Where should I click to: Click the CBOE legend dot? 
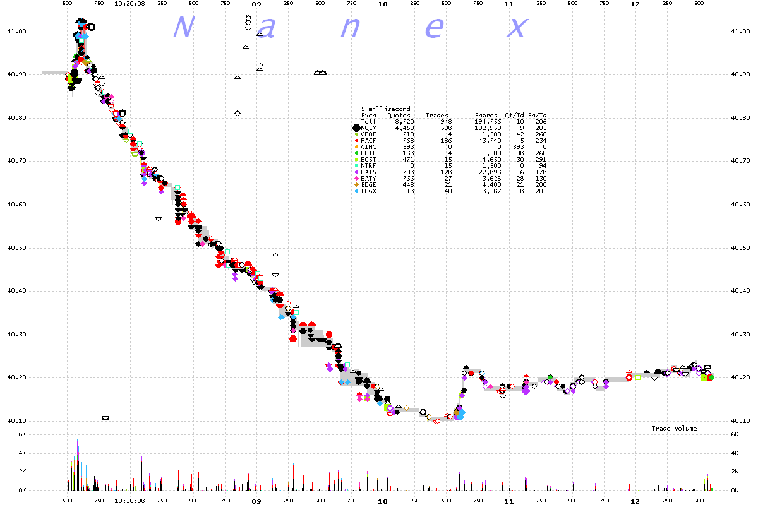click(x=356, y=134)
